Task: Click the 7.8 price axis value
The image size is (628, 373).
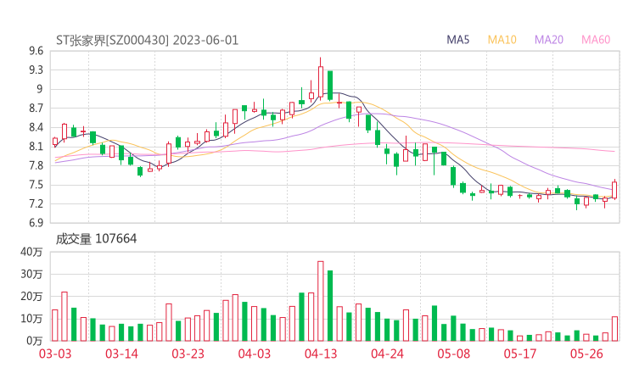Action: [x=36, y=165]
